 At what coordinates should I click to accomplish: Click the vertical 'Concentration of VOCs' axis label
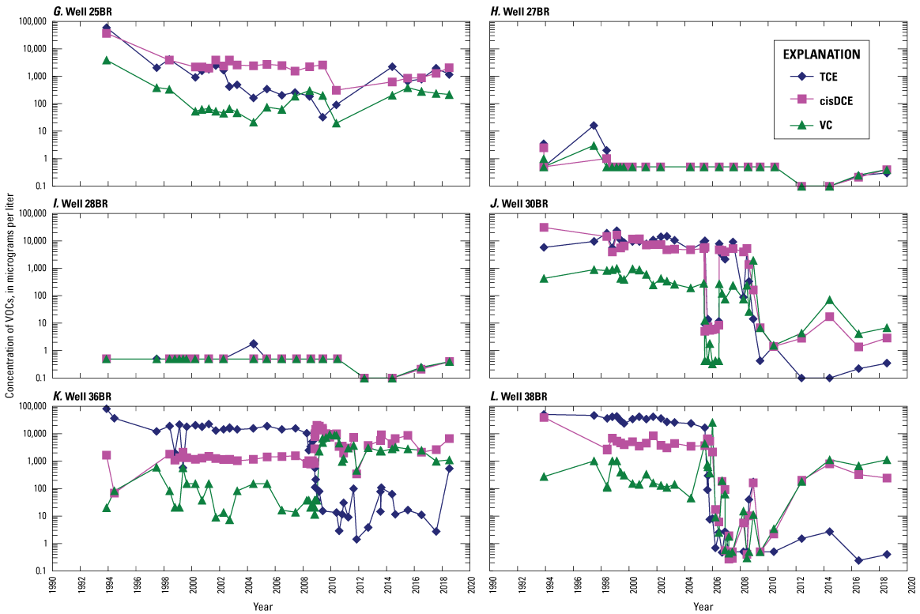pyautogui.click(x=9, y=305)
